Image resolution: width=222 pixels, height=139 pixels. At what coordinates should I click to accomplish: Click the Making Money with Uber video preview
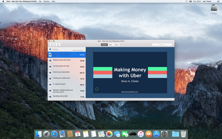(x=130, y=72)
